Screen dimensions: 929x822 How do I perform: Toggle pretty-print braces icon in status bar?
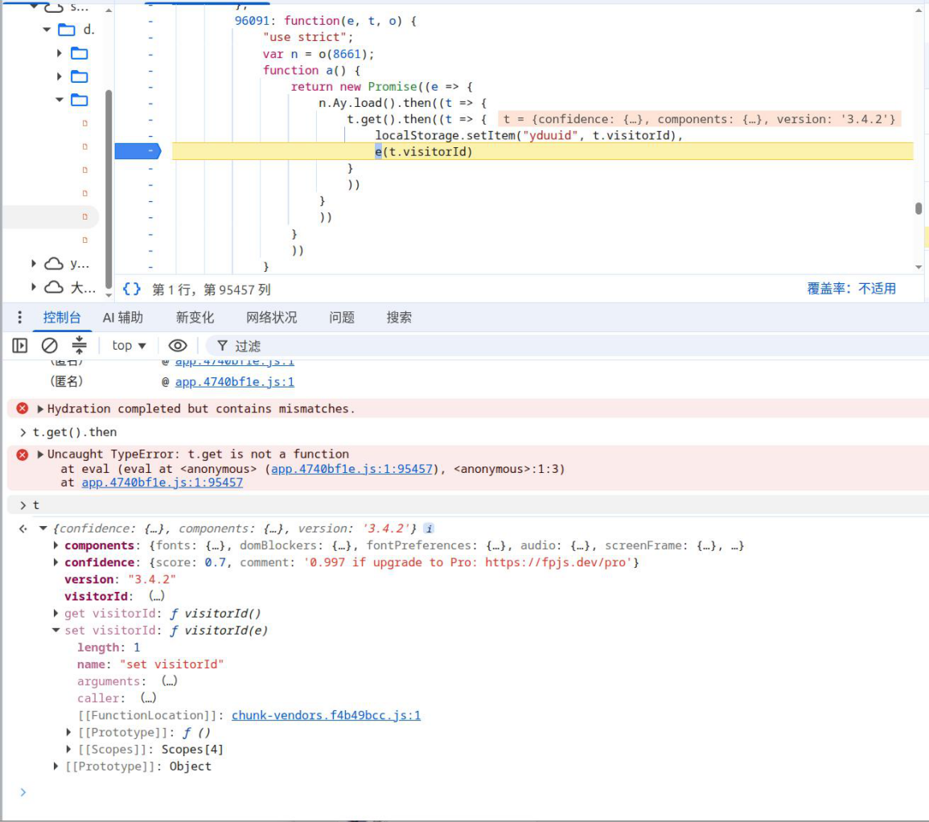pyautogui.click(x=132, y=290)
